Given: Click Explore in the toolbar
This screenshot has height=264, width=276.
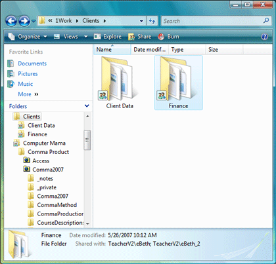Looking at the screenshot, I should point(107,37).
